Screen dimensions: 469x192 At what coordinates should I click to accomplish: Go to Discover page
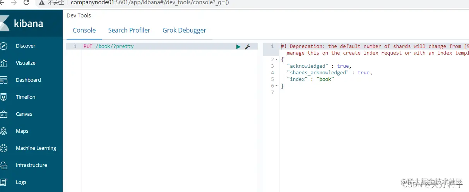coord(26,46)
